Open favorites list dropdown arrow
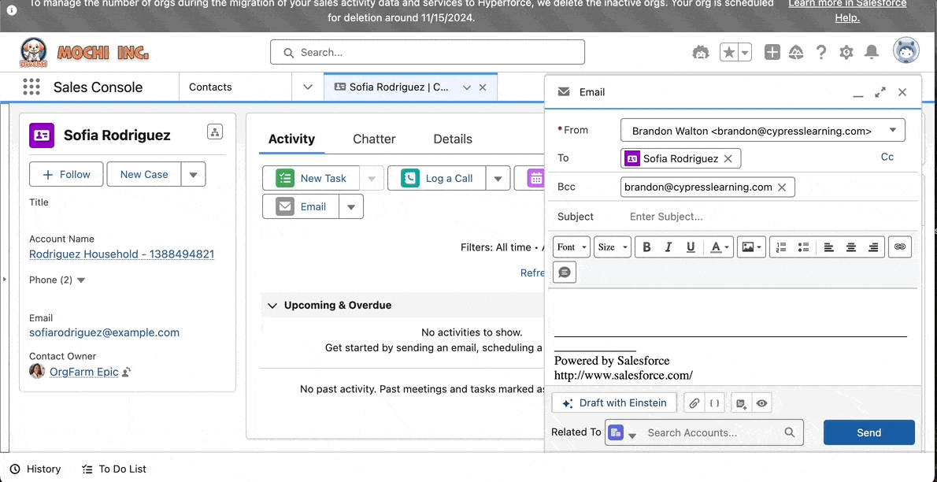The width and height of the screenshot is (937, 482). click(x=745, y=53)
